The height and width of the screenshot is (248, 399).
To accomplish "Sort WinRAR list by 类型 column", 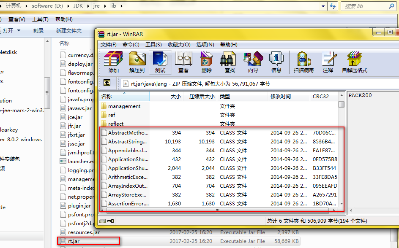I will (x=242, y=97).
